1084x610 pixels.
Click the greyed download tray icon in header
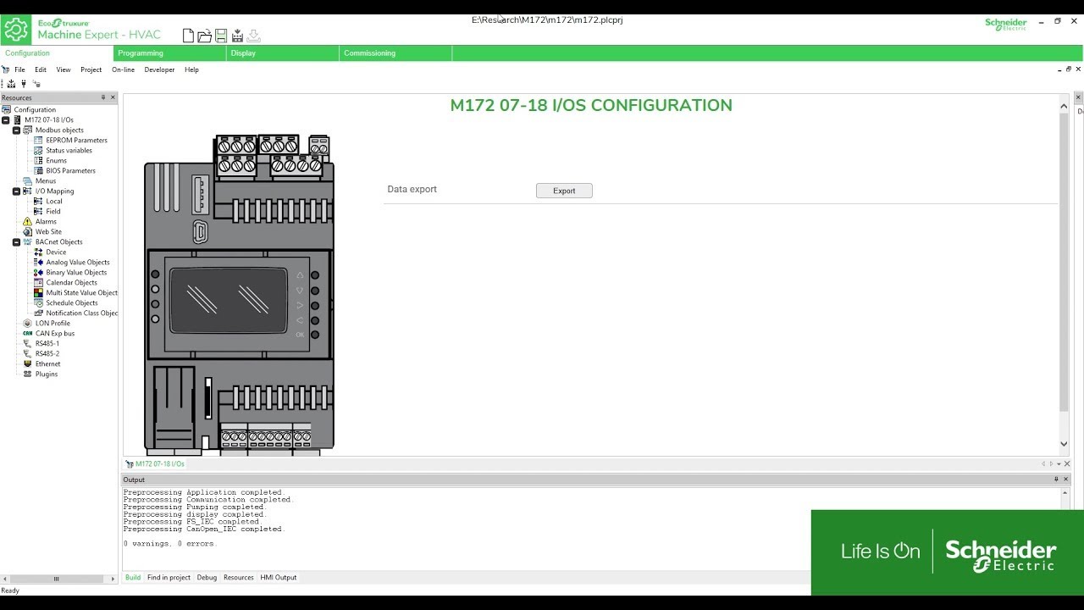coord(253,36)
